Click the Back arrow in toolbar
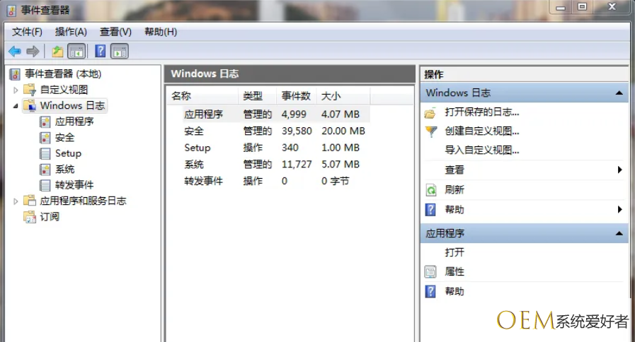The height and width of the screenshot is (342, 635). (14, 52)
